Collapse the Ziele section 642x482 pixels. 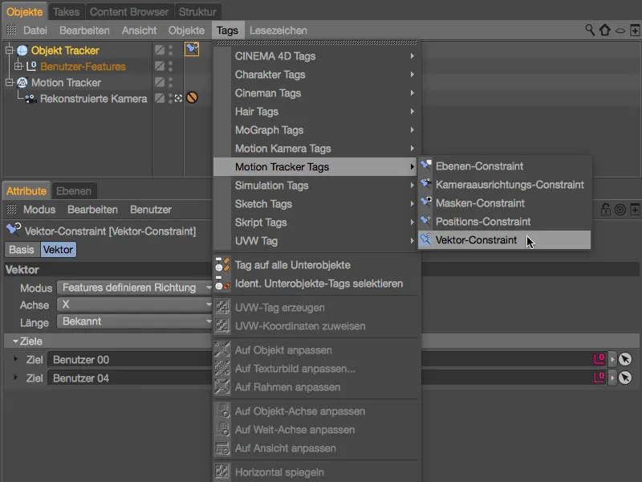coord(15,341)
